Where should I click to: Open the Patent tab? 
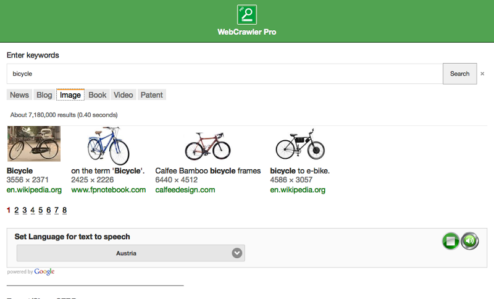[x=152, y=95]
